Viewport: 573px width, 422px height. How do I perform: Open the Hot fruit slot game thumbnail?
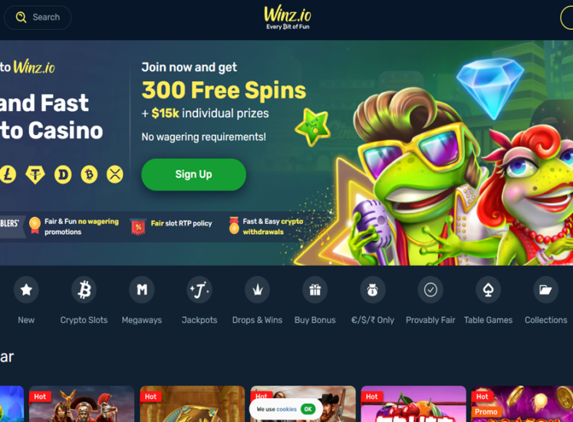pos(413,404)
